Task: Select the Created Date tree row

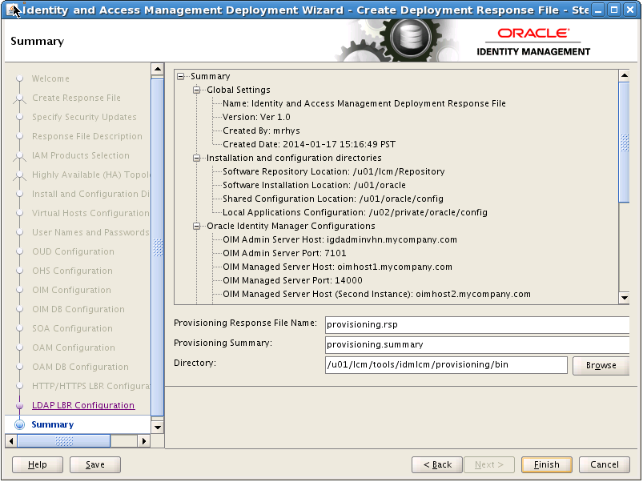Action: click(309, 144)
